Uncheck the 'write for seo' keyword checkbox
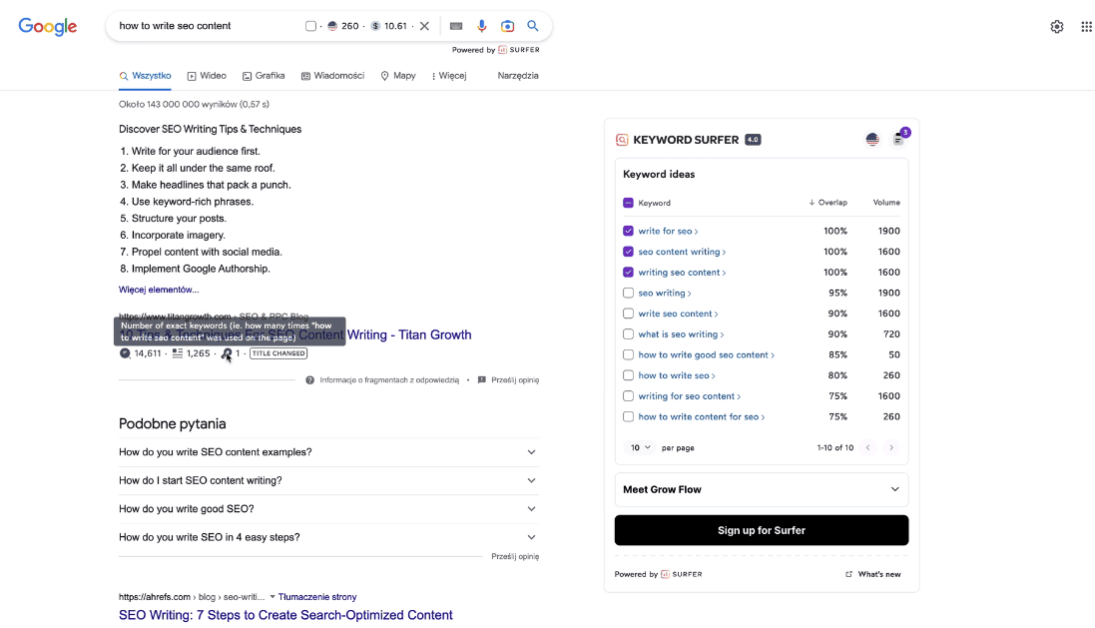The image size is (1095, 628). coord(628,231)
